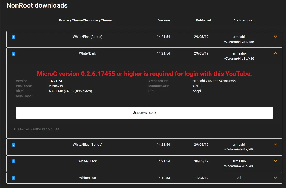This screenshot has height=188, width=286.
Task: Click the Architecture column header
Action: pyautogui.click(x=243, y=20)
